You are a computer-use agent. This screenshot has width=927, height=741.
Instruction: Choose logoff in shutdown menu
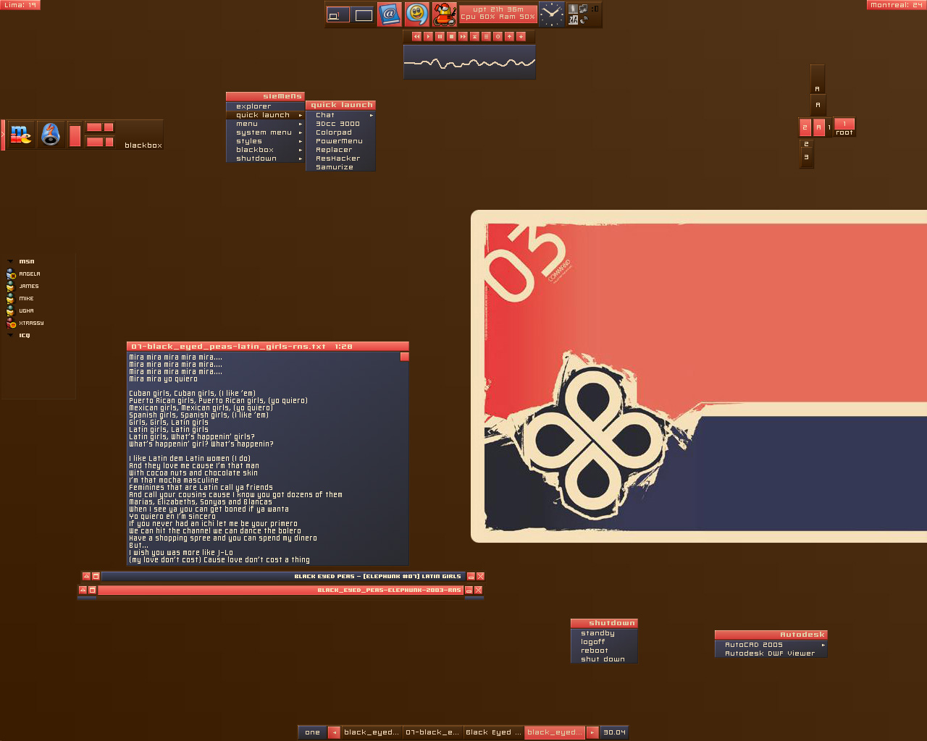(x=604, y=642)
